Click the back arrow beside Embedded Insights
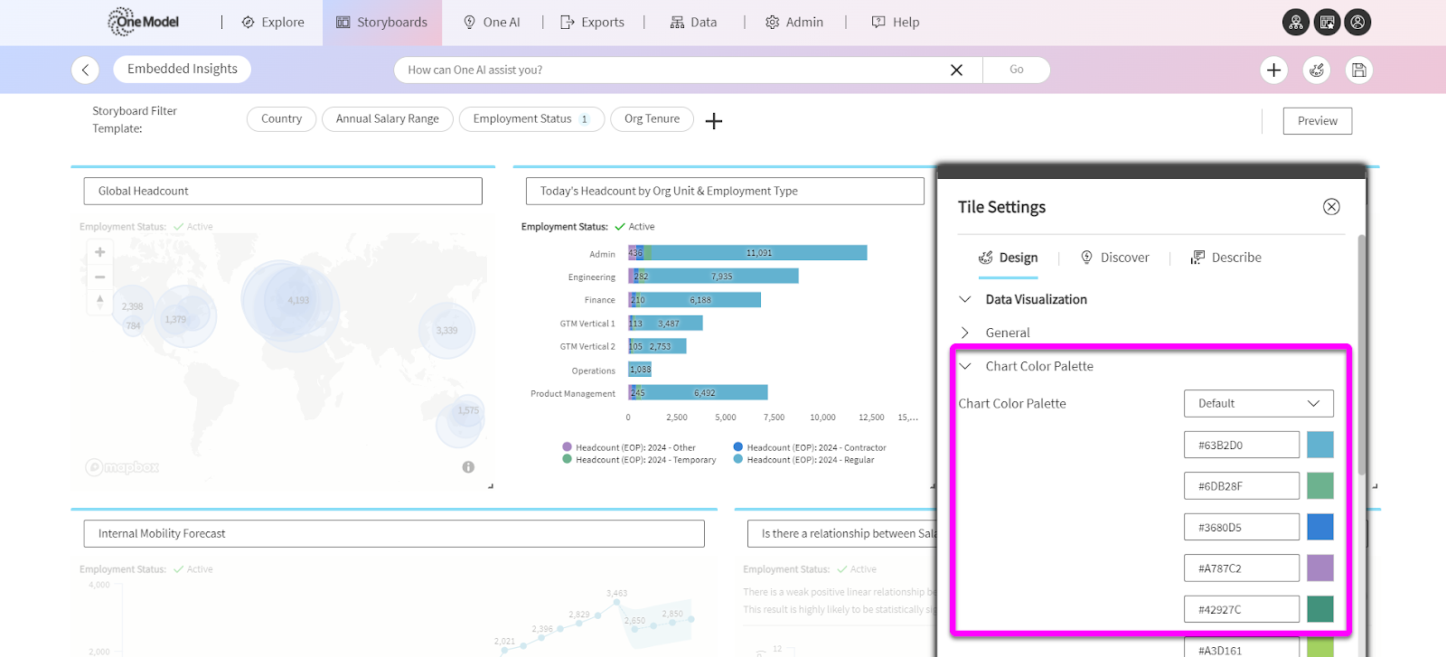The height and width of the screenshot is (657, 1446). click(x=85, y=70)
